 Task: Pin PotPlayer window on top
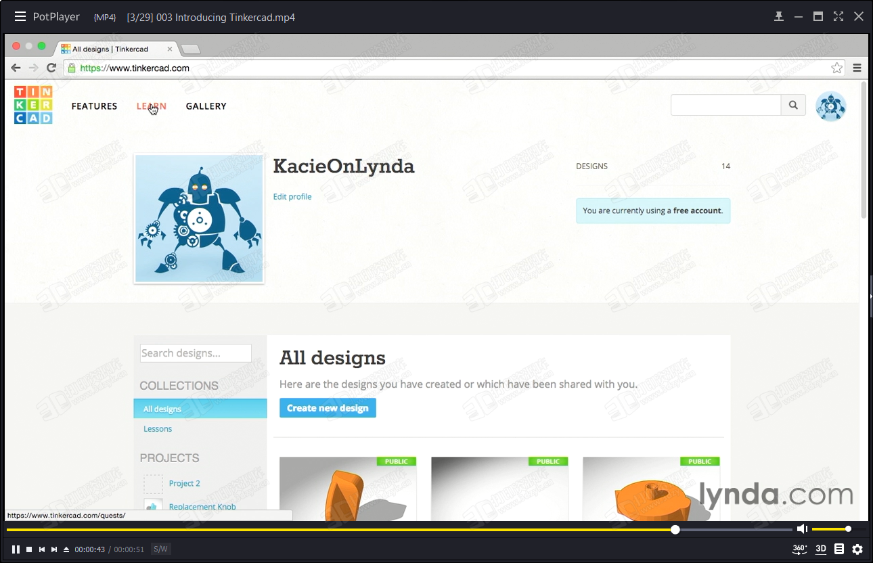(x=779, y=17)
